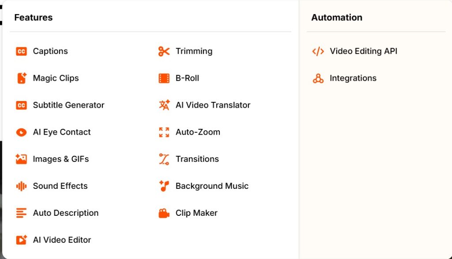Click the Video Editing API code icon
The height and width of the screenshot is (259, 452).
pos(318,51)
